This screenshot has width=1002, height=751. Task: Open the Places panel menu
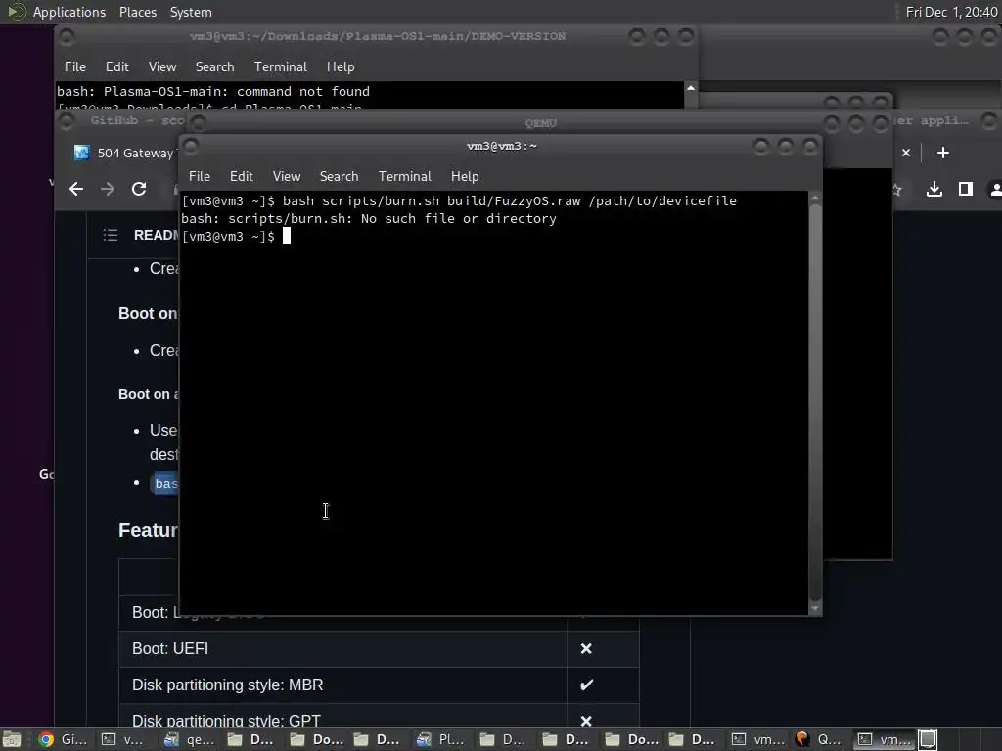pyautogui.click(x=137, y=12)
